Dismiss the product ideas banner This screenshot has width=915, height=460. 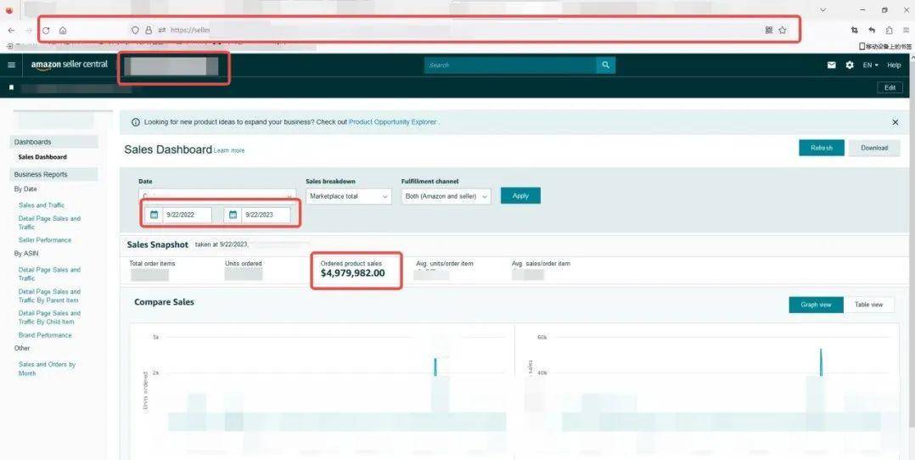(x=895, y=122)
